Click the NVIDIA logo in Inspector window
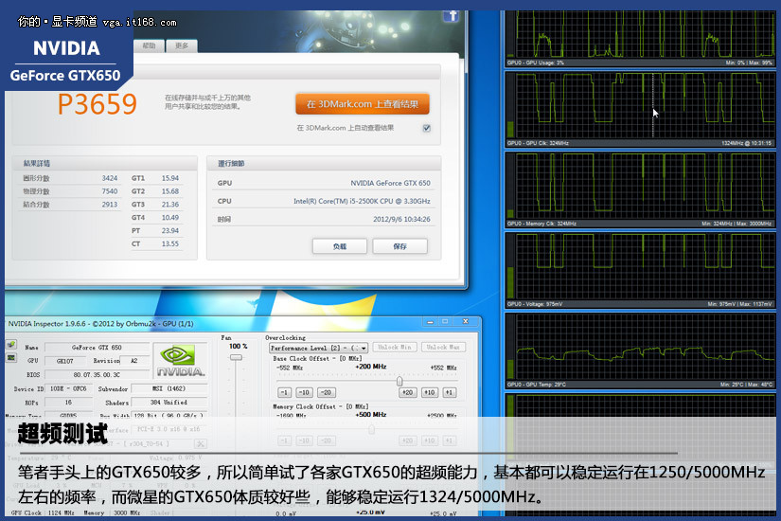 click(x=180, y=361)
